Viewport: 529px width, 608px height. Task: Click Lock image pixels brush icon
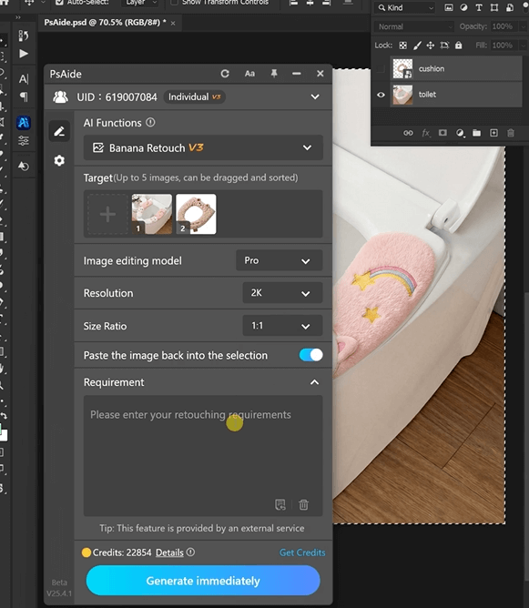417,46
